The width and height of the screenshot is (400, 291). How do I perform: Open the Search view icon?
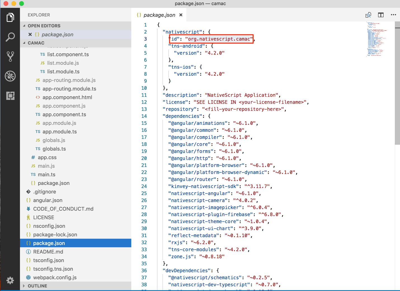(10, 37)
